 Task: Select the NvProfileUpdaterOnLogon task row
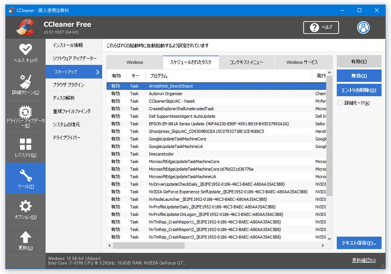click(217, 214)
